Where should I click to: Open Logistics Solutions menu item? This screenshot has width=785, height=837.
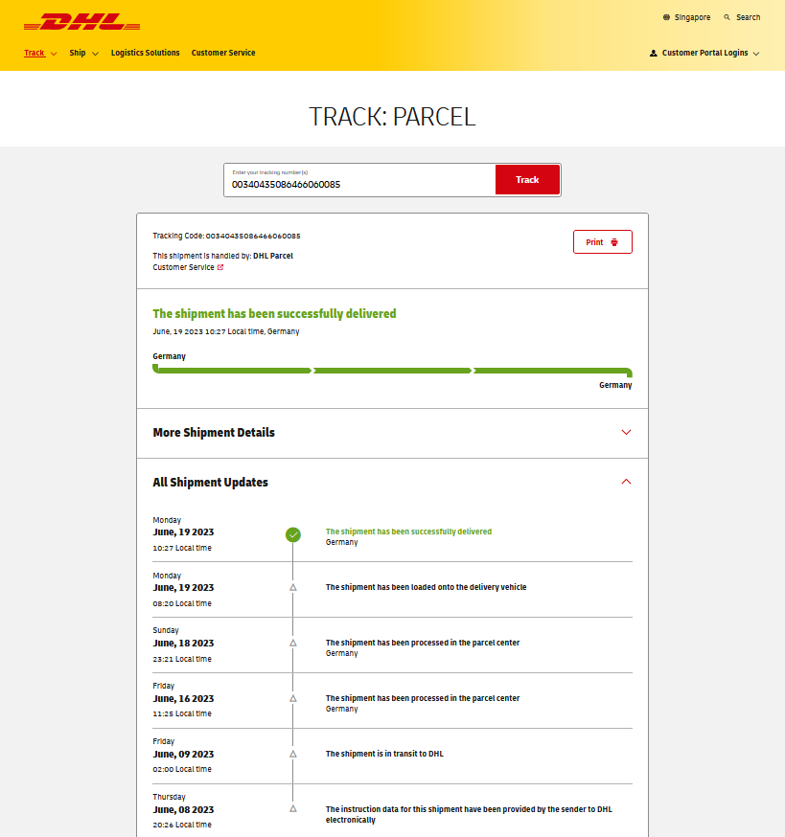145,54
